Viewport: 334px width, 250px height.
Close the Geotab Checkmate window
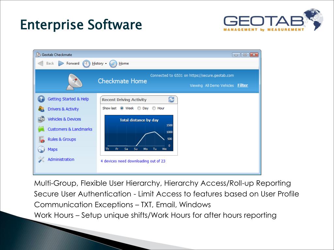click(254, 55)
